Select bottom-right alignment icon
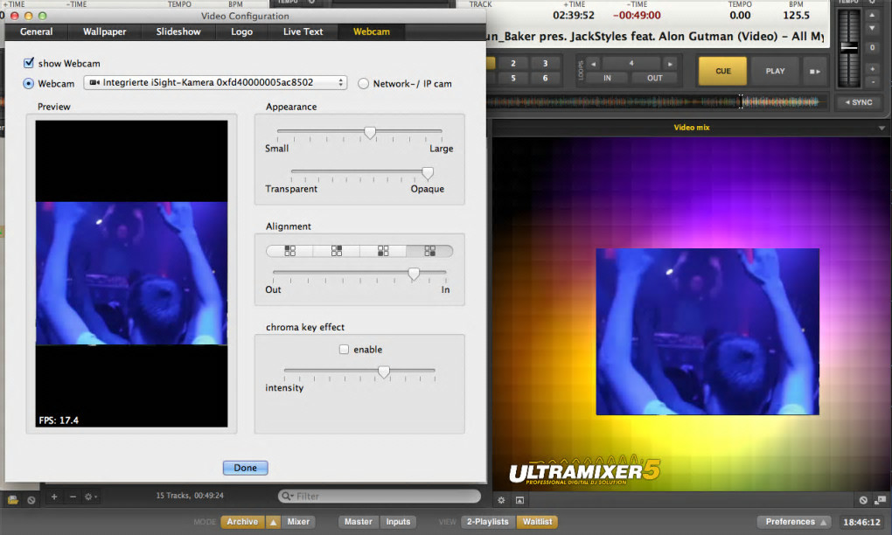This screenshot has width=892, height=535. coord(429,251)
